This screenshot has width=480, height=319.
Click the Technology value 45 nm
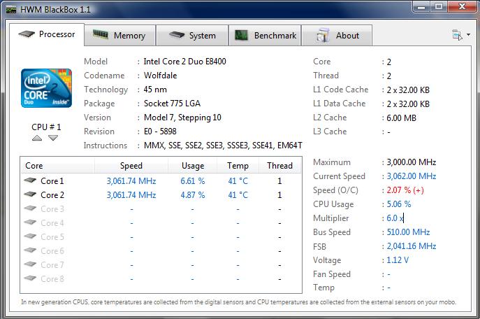point(155,90)
